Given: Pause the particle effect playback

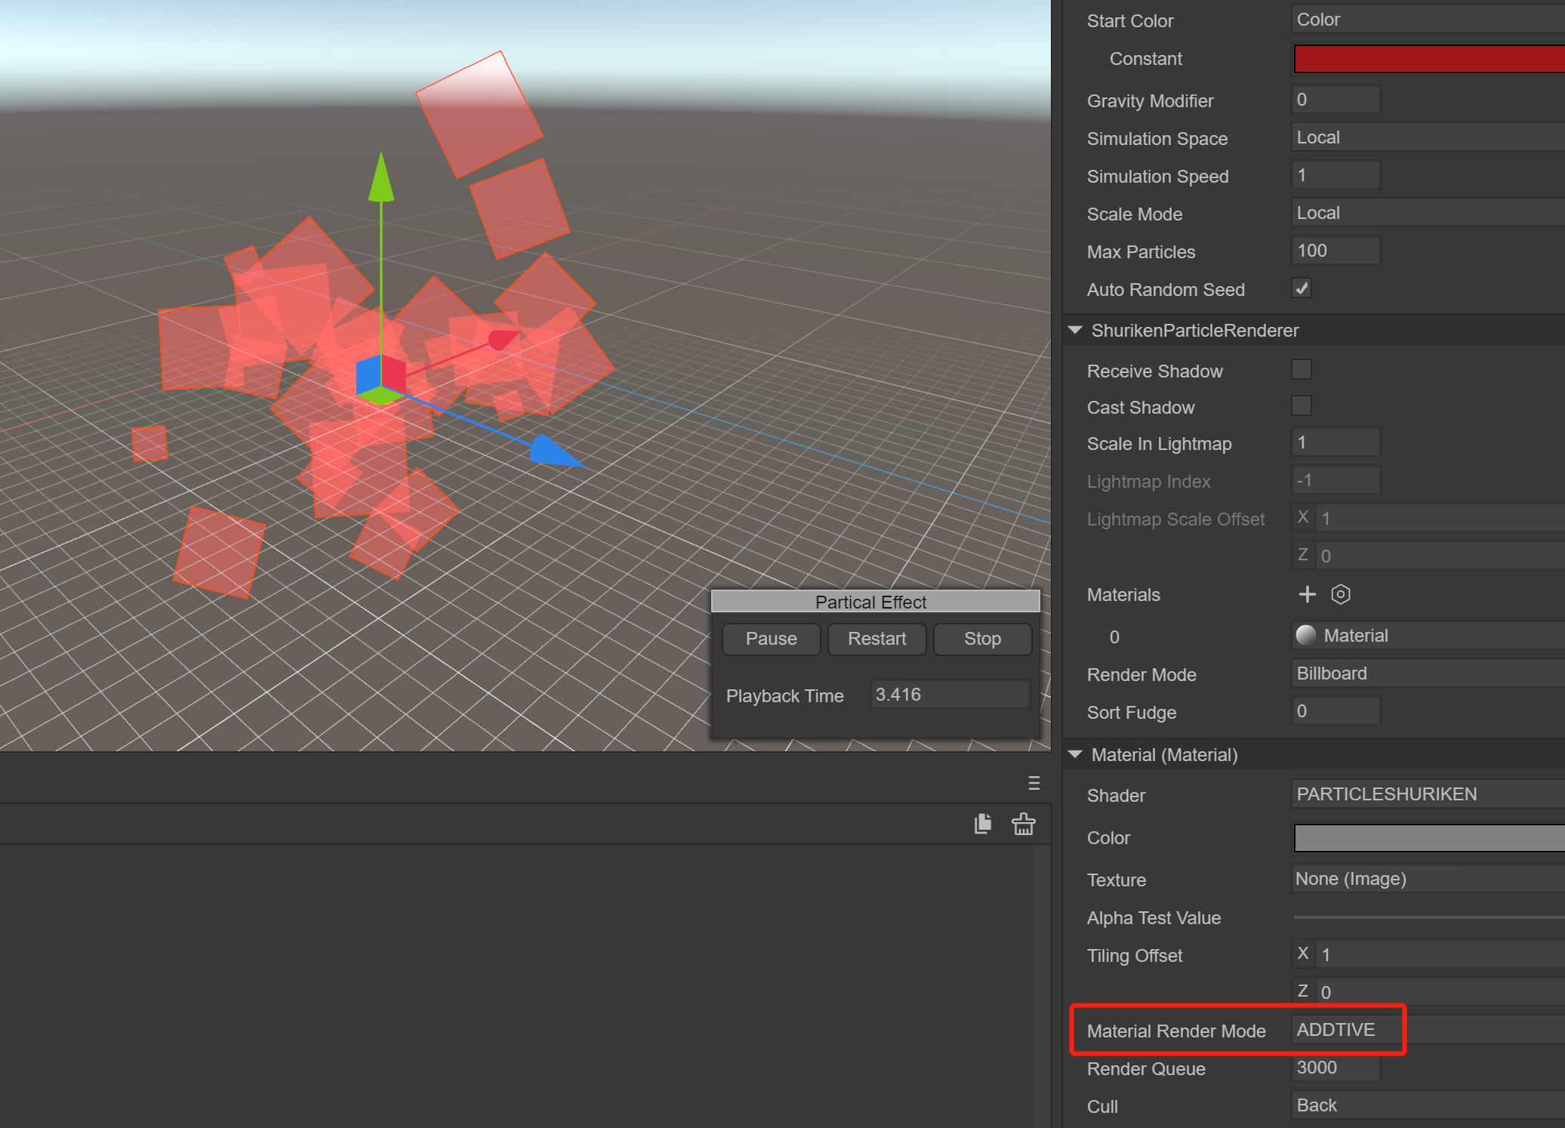Looking at the screenshot, I should (x=771, y=639).
